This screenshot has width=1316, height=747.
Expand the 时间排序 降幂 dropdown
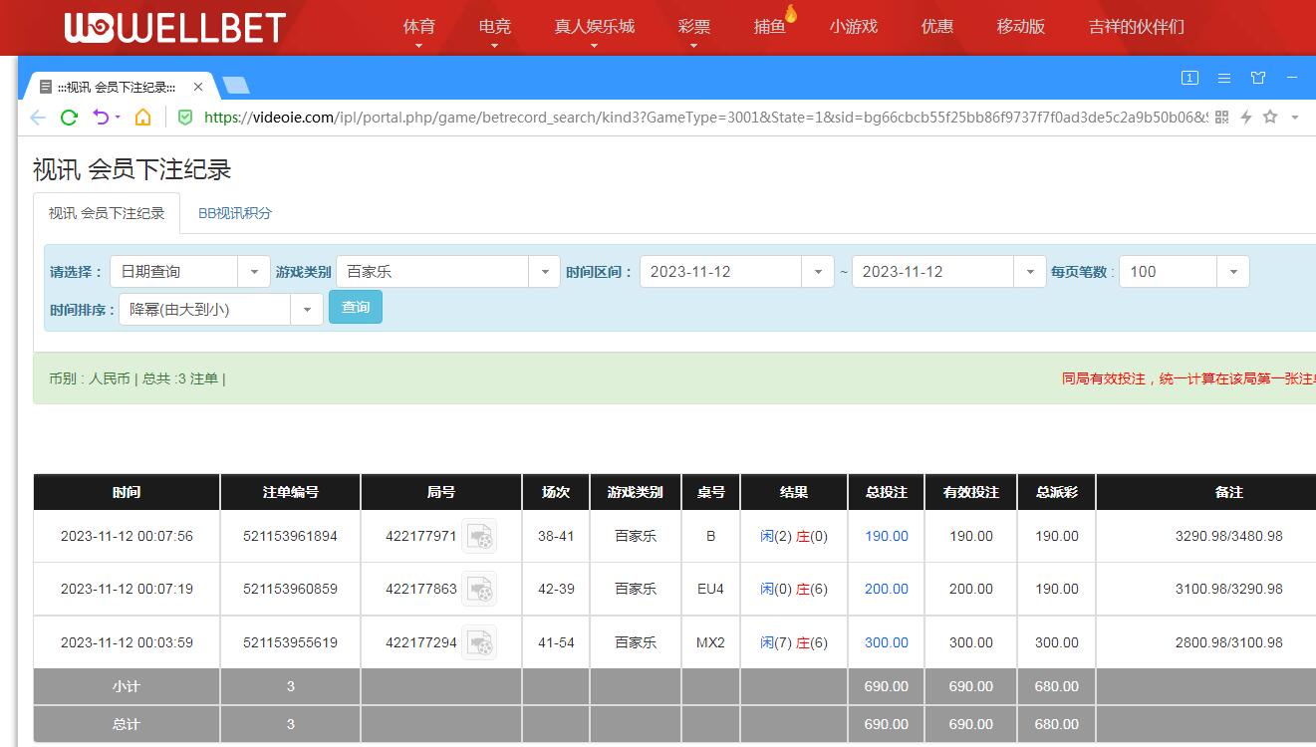306,310
